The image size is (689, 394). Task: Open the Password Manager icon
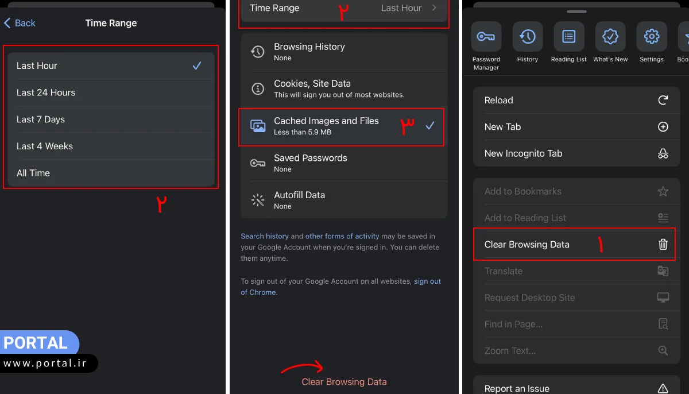click(486, 37)
